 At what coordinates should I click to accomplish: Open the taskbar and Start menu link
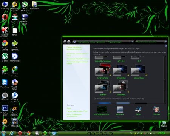point(77,111)
